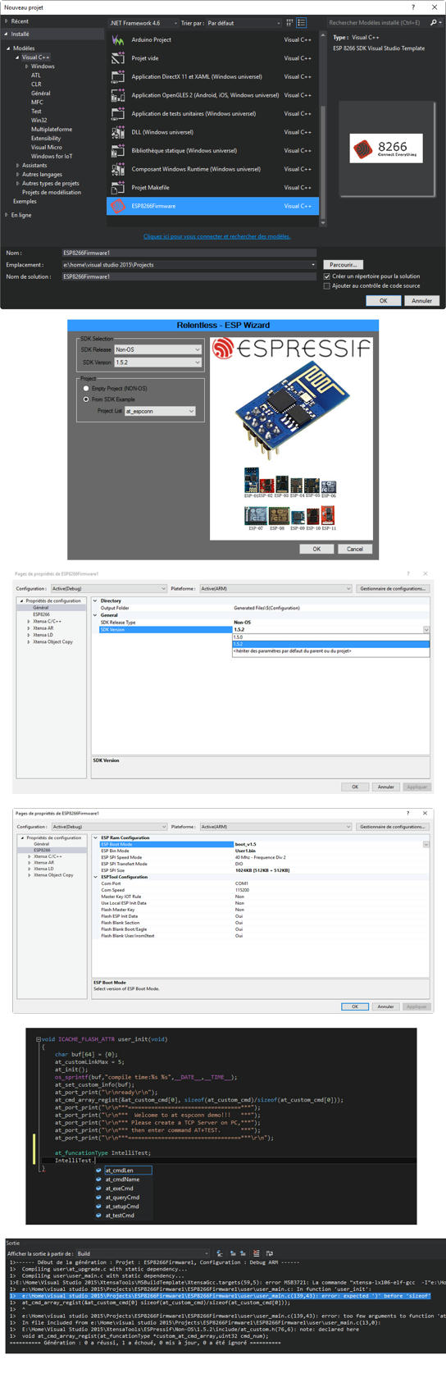Click the template list vertical scrollbar

coord(322,128)
